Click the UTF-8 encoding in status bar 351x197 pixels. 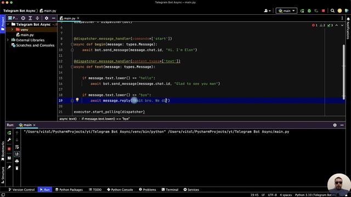point(272,195)
